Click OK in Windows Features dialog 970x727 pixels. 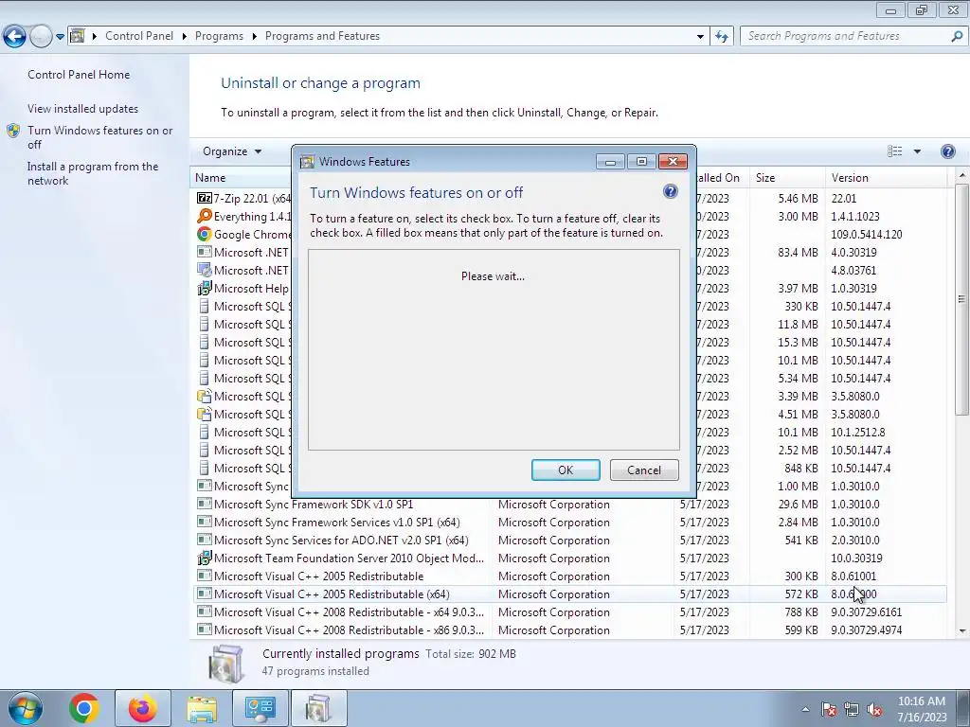[x=566, y=470]
